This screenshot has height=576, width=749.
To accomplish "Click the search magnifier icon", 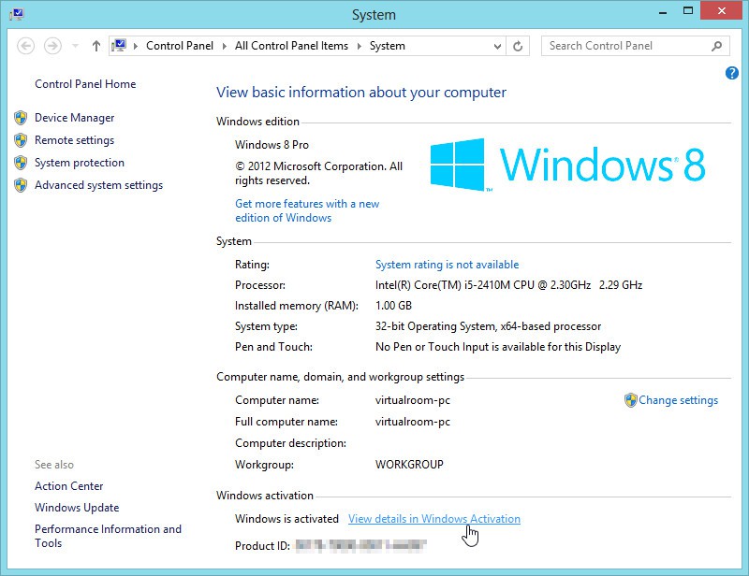I will pos(716,46).
